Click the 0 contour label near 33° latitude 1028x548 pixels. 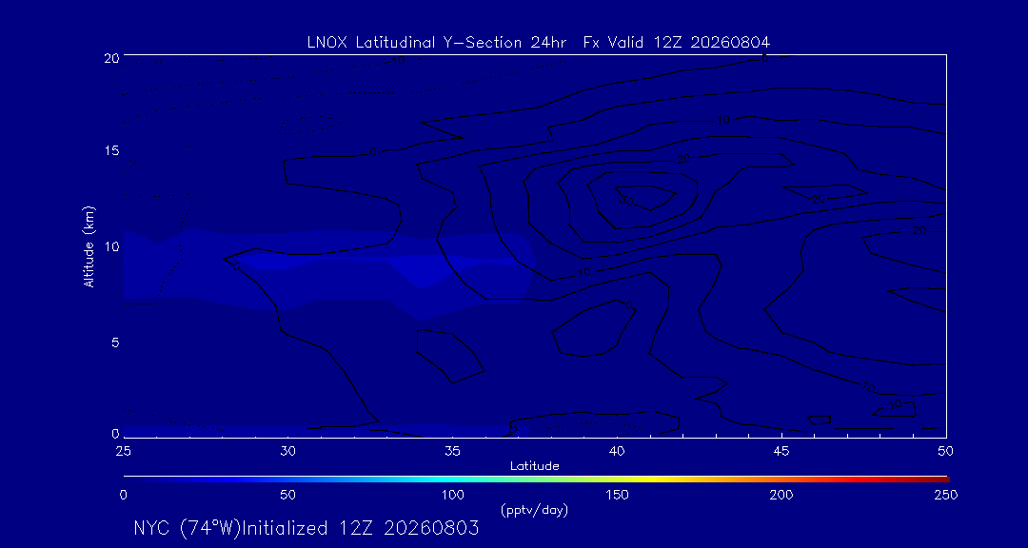click(x=373, y=152)
